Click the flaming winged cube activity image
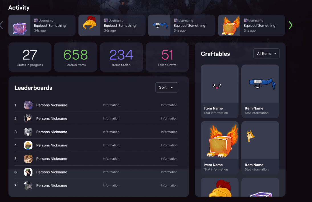 [x=229, y=25]
